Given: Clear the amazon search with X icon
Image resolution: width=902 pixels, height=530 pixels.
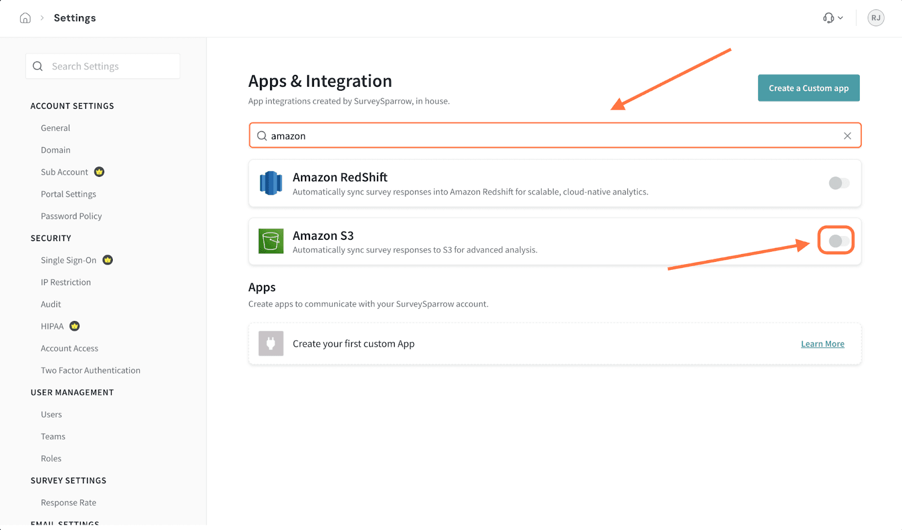Looking at the screenshot, I should coord(847,136).
